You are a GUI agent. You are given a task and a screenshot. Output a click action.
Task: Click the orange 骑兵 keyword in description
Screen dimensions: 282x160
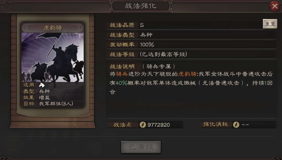(122, 74)
